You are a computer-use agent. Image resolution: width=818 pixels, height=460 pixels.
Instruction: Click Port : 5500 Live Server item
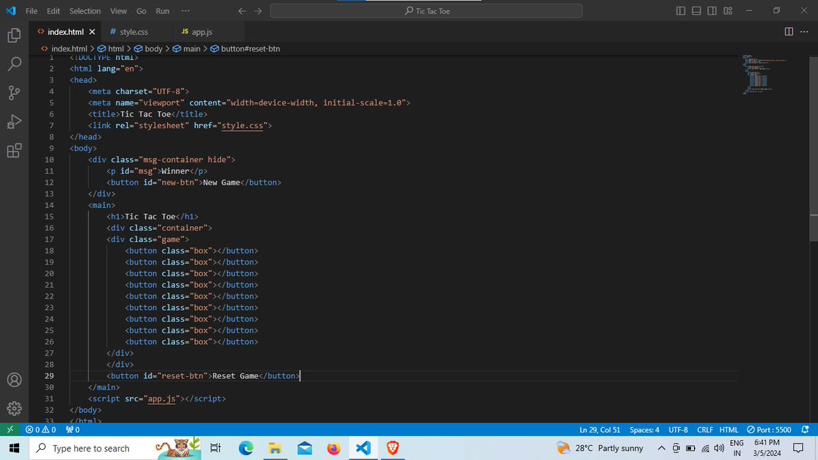point(769,430)
